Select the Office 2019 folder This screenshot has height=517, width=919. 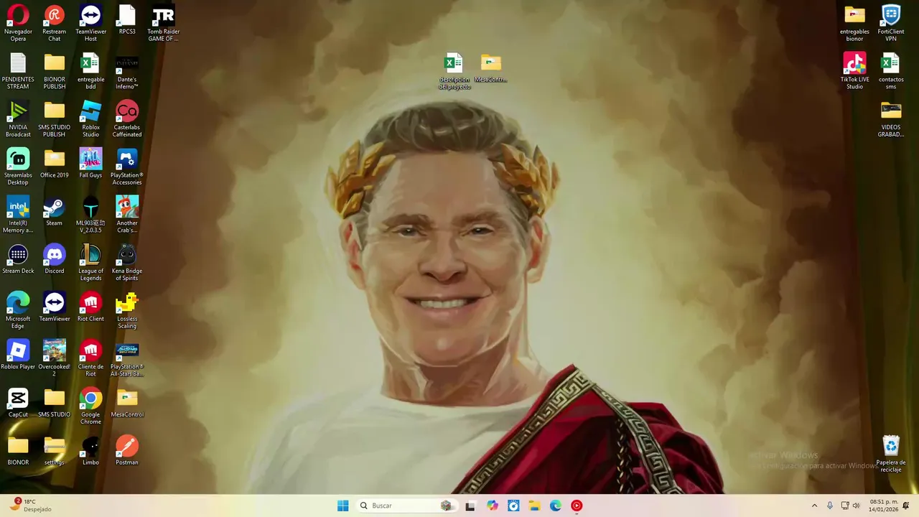click(55, 164)
